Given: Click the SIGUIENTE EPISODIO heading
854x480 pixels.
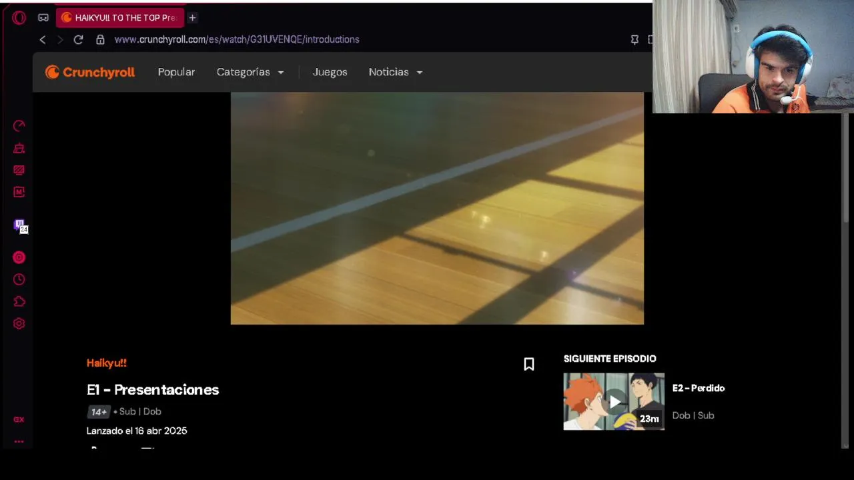Looking at the screenshot, I should click(610, 359).
